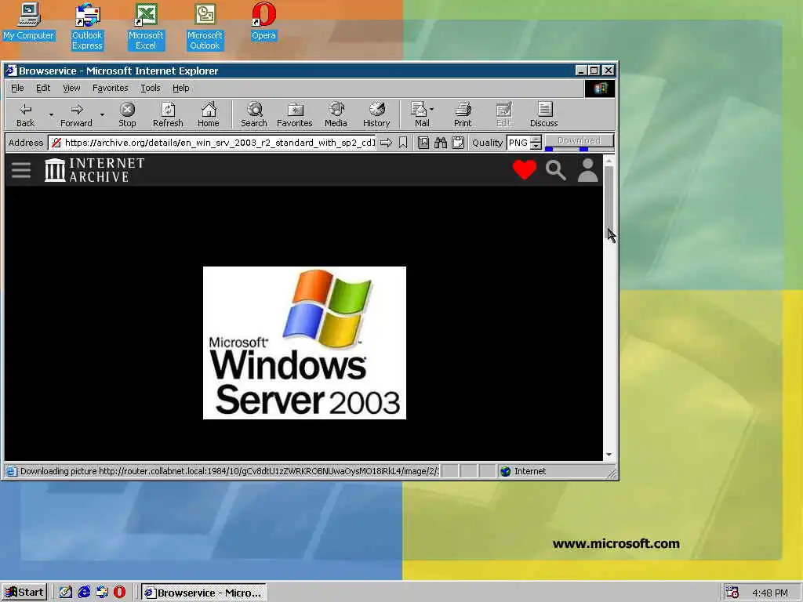Refresh the current page
The width and height of the screenshot is (803, 602).
tap(168, 114)
